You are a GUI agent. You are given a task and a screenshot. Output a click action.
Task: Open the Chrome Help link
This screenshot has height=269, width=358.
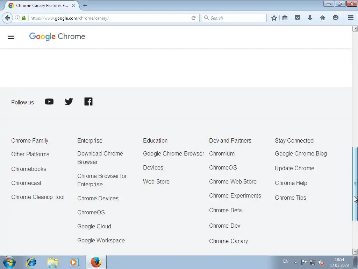pyautogui.click(x=291, y=183)
